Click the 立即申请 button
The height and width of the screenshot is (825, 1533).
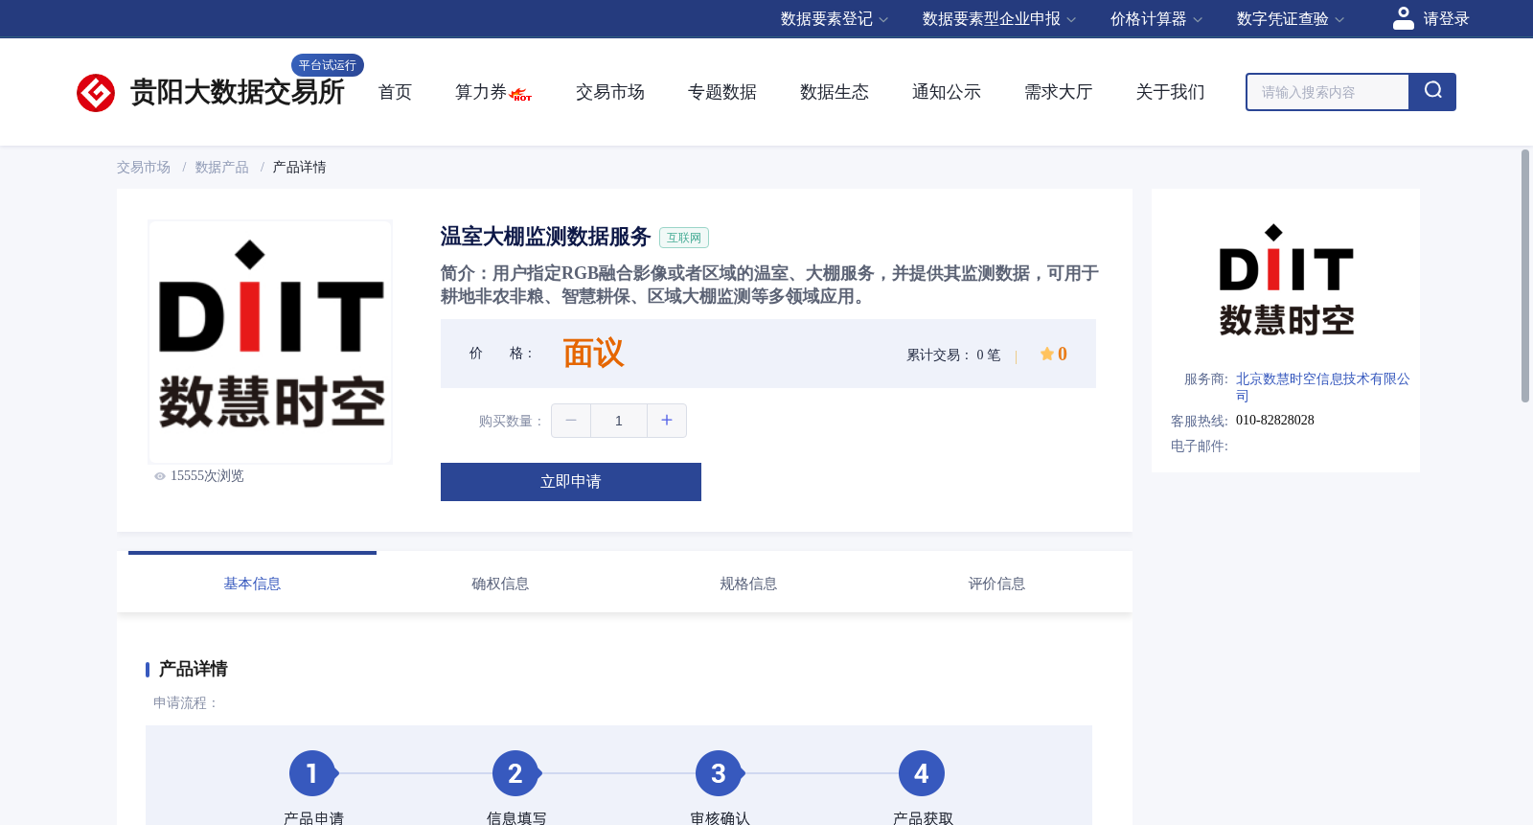(x=571, y=482)
